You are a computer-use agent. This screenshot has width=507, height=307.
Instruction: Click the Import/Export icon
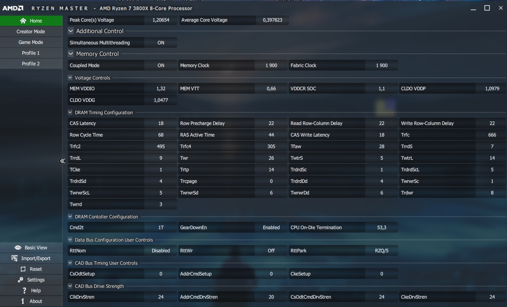(14, 258)
